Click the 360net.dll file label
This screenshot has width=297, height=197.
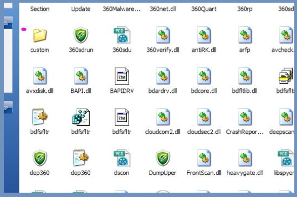tap(163, 9)
